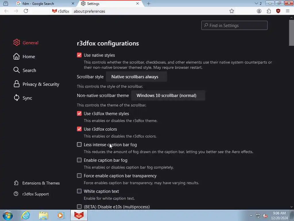294x221 pixels.
Task: Click the muted volume tray icon
Action: tap(265, 216)
